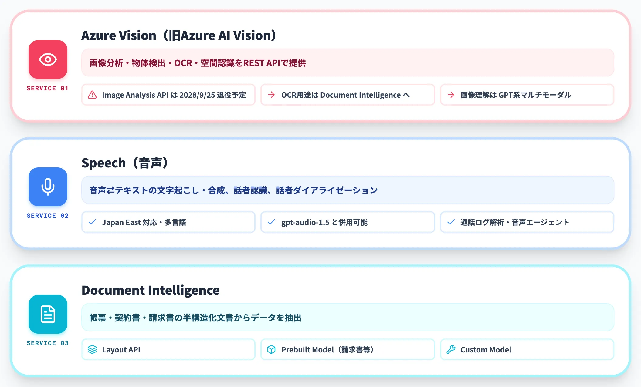Viewport: 641px width, 387px height.
Task: Click the 帳票・契約書・請求書 description banner
Action: (x=348, y=318)
